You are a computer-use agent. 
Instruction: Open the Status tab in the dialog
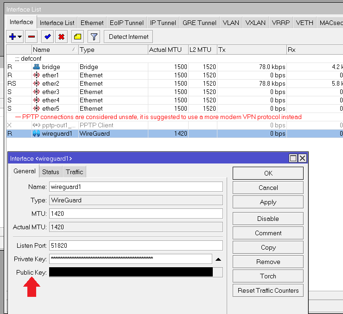click(51, 172)
